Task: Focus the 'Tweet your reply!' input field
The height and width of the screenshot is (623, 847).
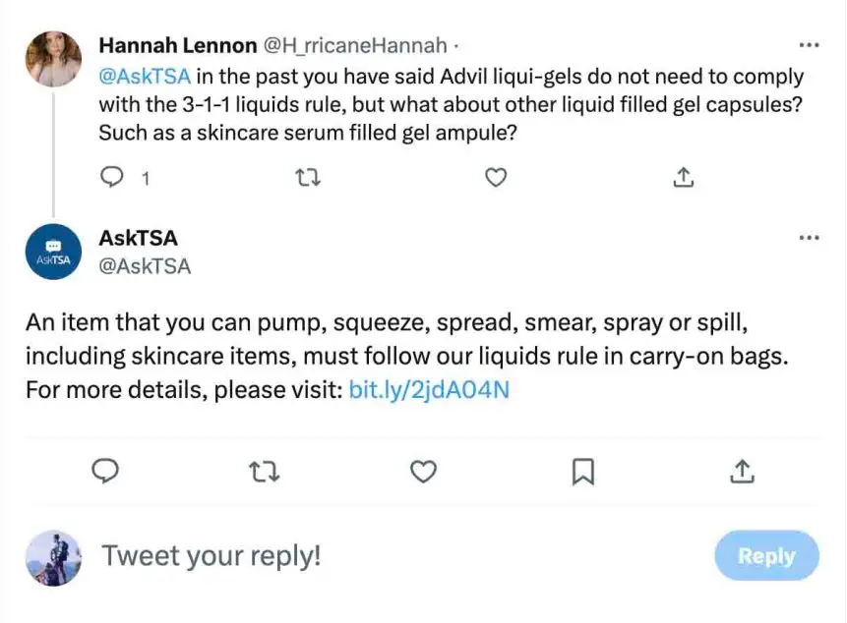Action: click(393, 556)
